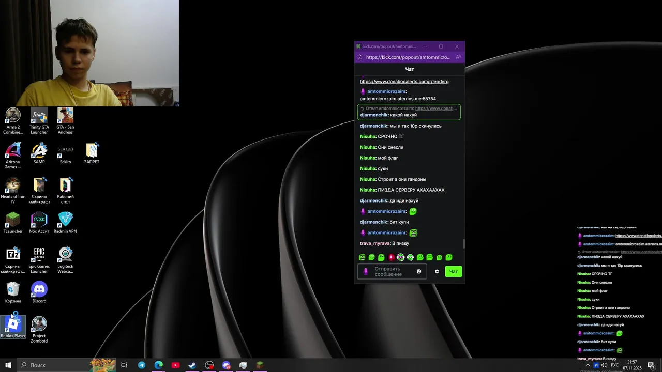This screenshot has height=372, width=662.
Task: Click the kick.com address bar URL
Action: [x=409, y=57]
